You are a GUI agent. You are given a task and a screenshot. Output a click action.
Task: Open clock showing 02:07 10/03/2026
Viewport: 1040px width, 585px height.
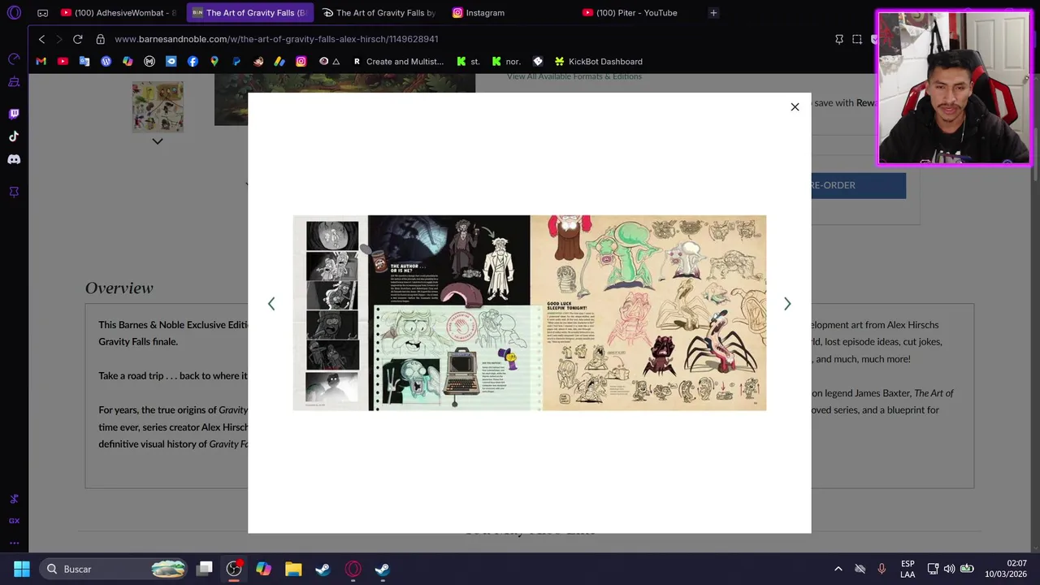[1006, 569]
